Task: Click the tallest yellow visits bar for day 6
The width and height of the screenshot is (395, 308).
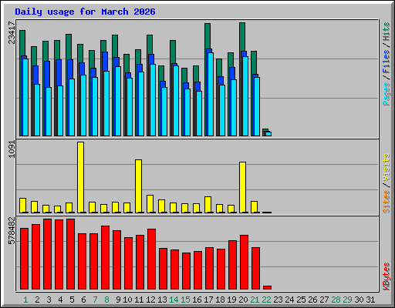Action: pos(80,177)
